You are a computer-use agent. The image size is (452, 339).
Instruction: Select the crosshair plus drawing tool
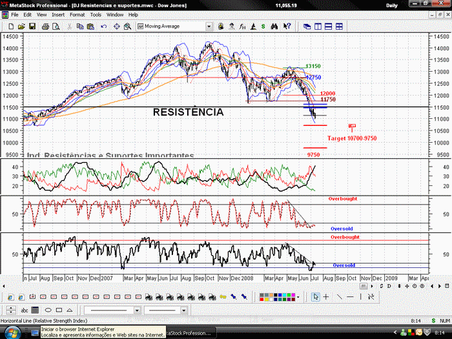(x=325, y=296)
